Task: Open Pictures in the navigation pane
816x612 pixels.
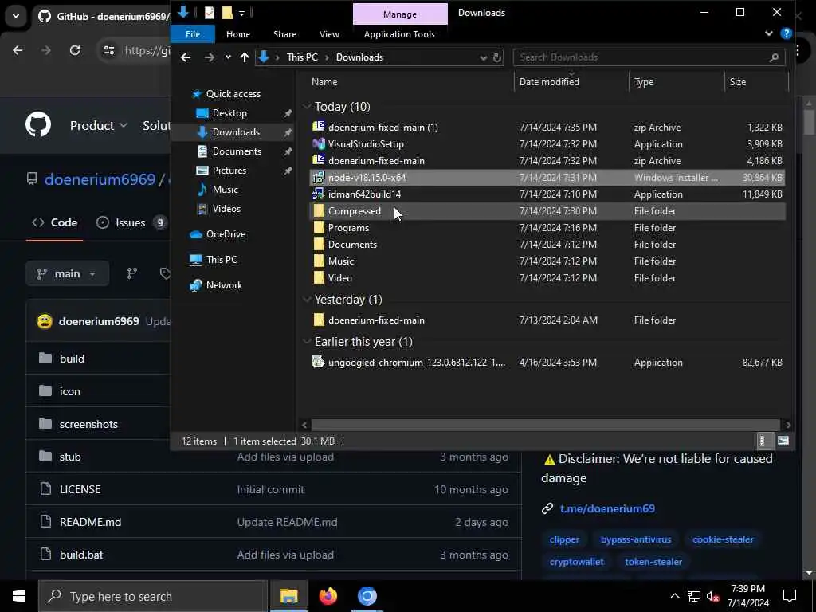Action: click(x=229, y=171)
